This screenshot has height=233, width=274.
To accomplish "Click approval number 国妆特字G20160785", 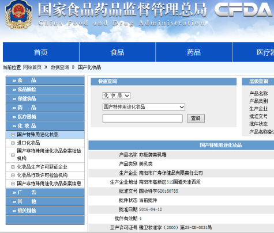I will pos(159,191).
